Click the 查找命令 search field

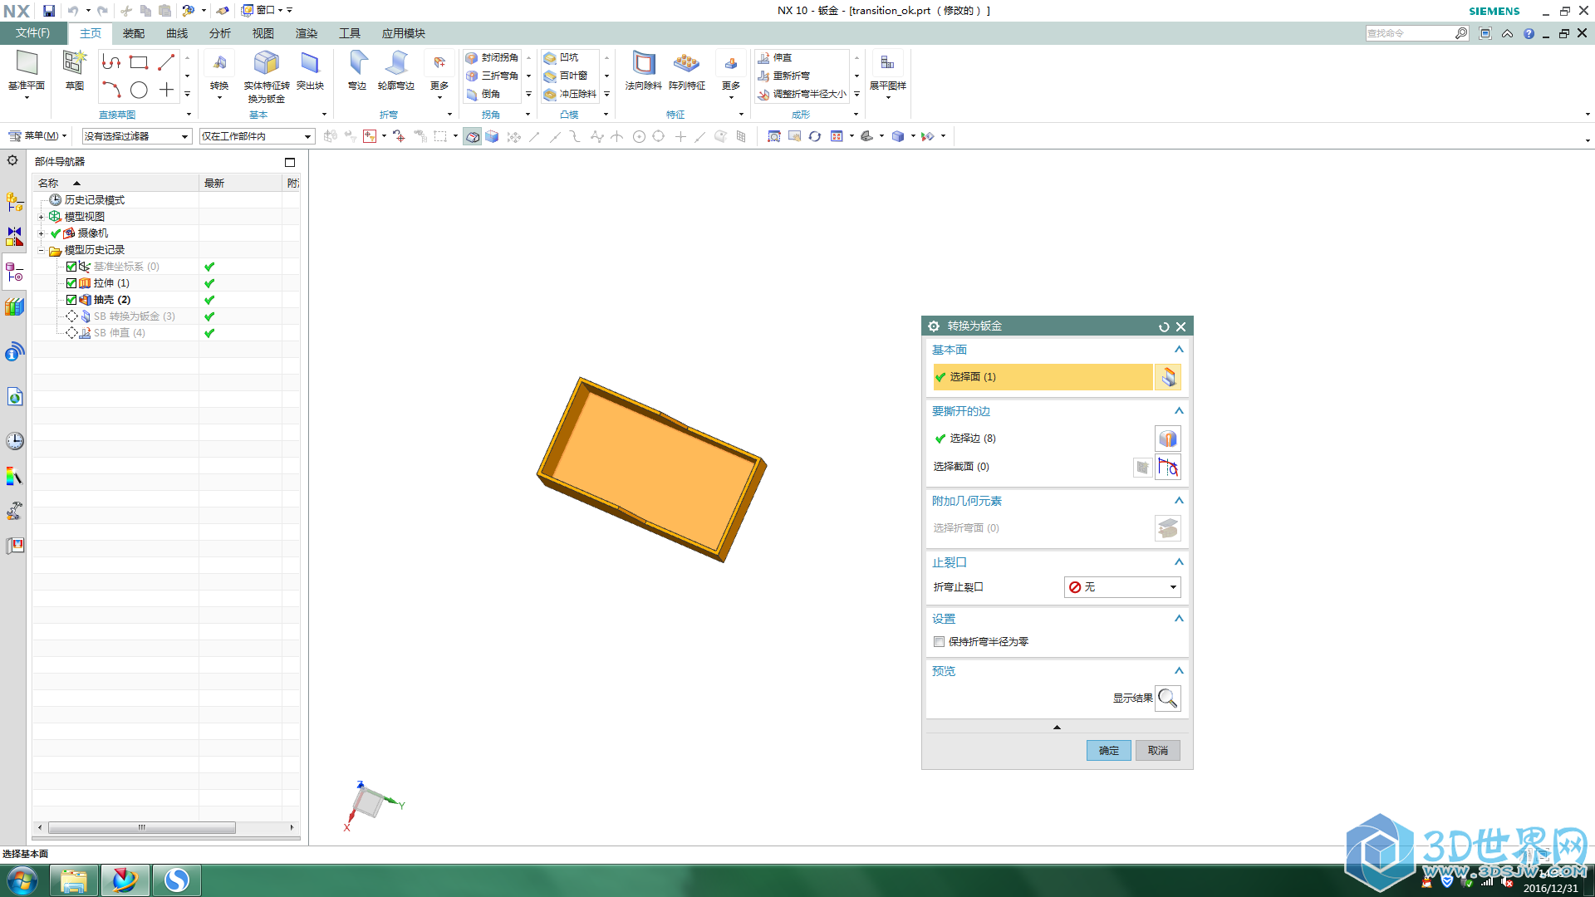point(1410,33)
